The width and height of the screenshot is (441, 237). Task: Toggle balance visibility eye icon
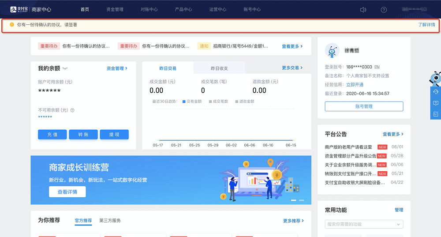click(x=65, y=68)
